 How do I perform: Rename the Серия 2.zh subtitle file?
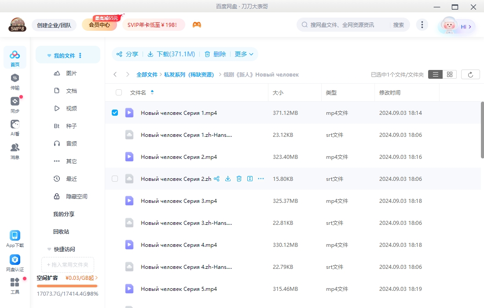click(x=250, y=179)
